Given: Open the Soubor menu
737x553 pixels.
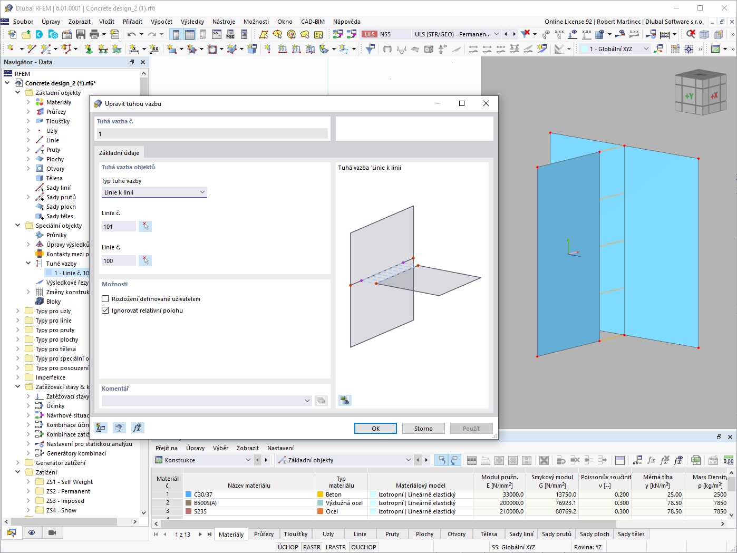Looking at the screenshot, I should pos(23,22).
